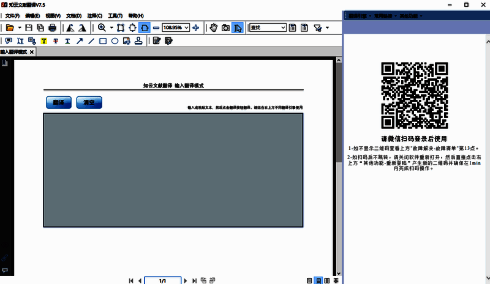490x284 pixels.
Task: Toggle continuous page layout
Action: [x=318, y=280]
